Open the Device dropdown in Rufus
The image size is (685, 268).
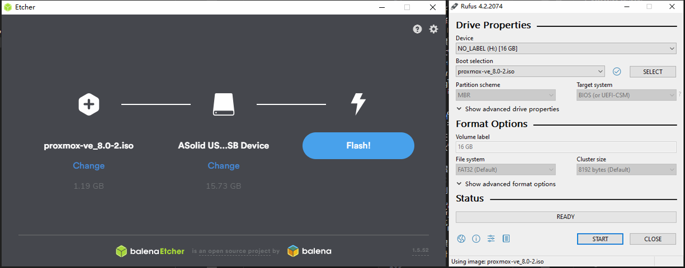pos(566,49)
